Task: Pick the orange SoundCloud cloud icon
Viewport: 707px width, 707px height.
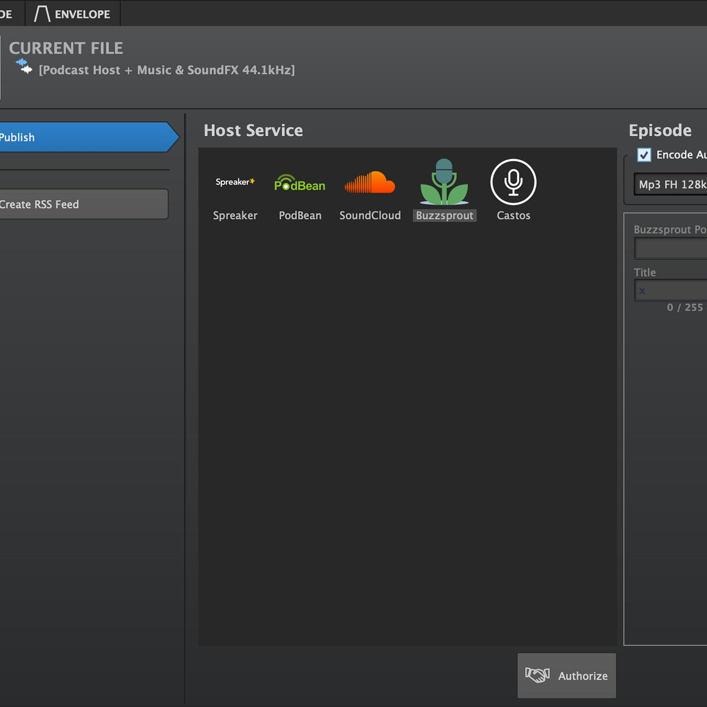Action: click(x=370, y=182)
